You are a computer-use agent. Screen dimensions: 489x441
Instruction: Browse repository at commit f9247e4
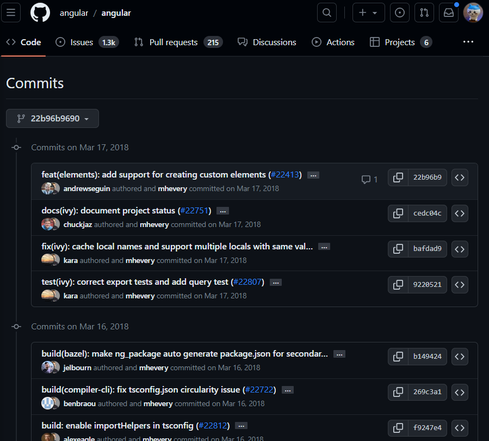[x=460, y=428]
